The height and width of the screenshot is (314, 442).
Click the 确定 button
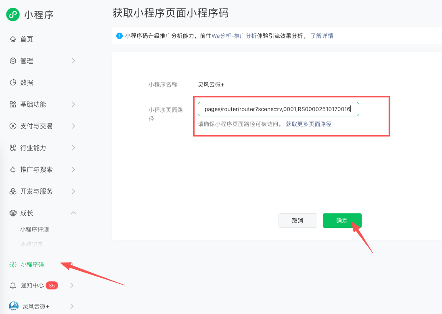(x=342, y=221)
